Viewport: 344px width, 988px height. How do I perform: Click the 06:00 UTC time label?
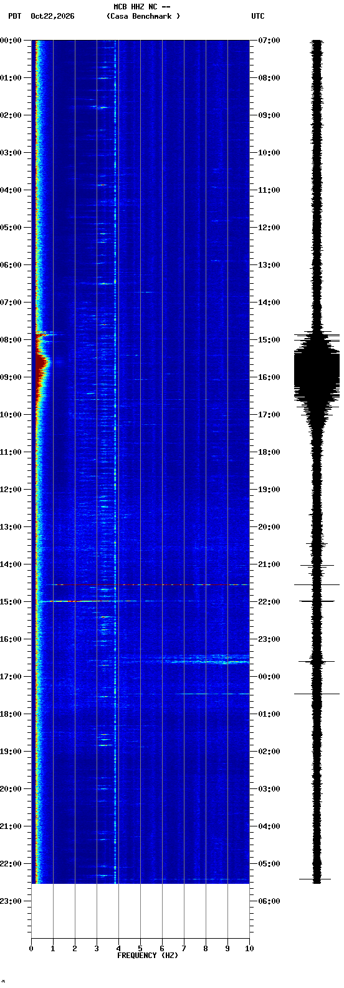269,901
